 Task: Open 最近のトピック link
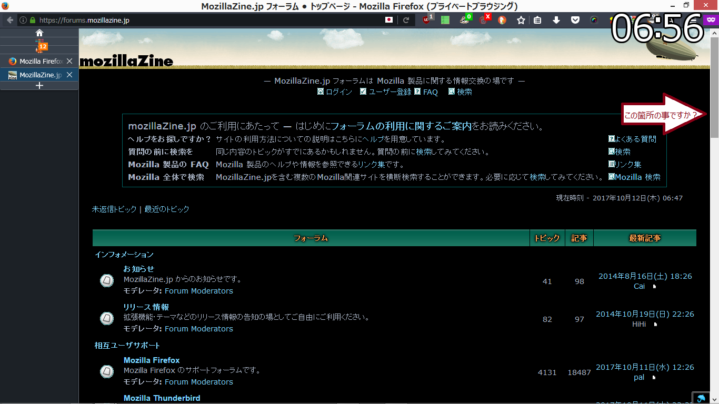pyautogui.click(x=167, y=209)
